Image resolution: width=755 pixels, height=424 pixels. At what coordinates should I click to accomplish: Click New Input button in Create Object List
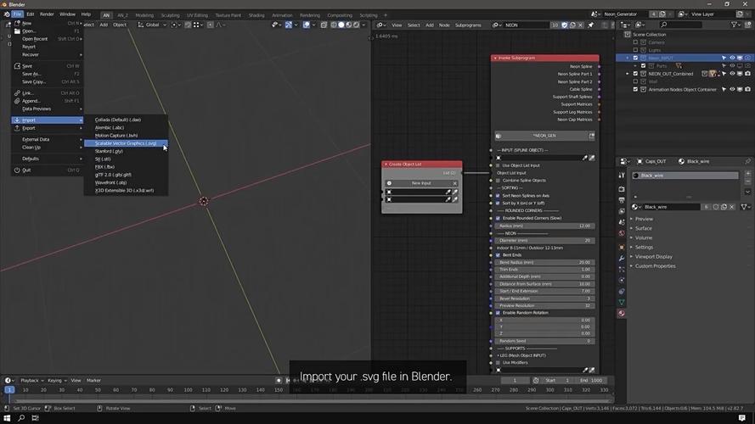tap(421, 183)
